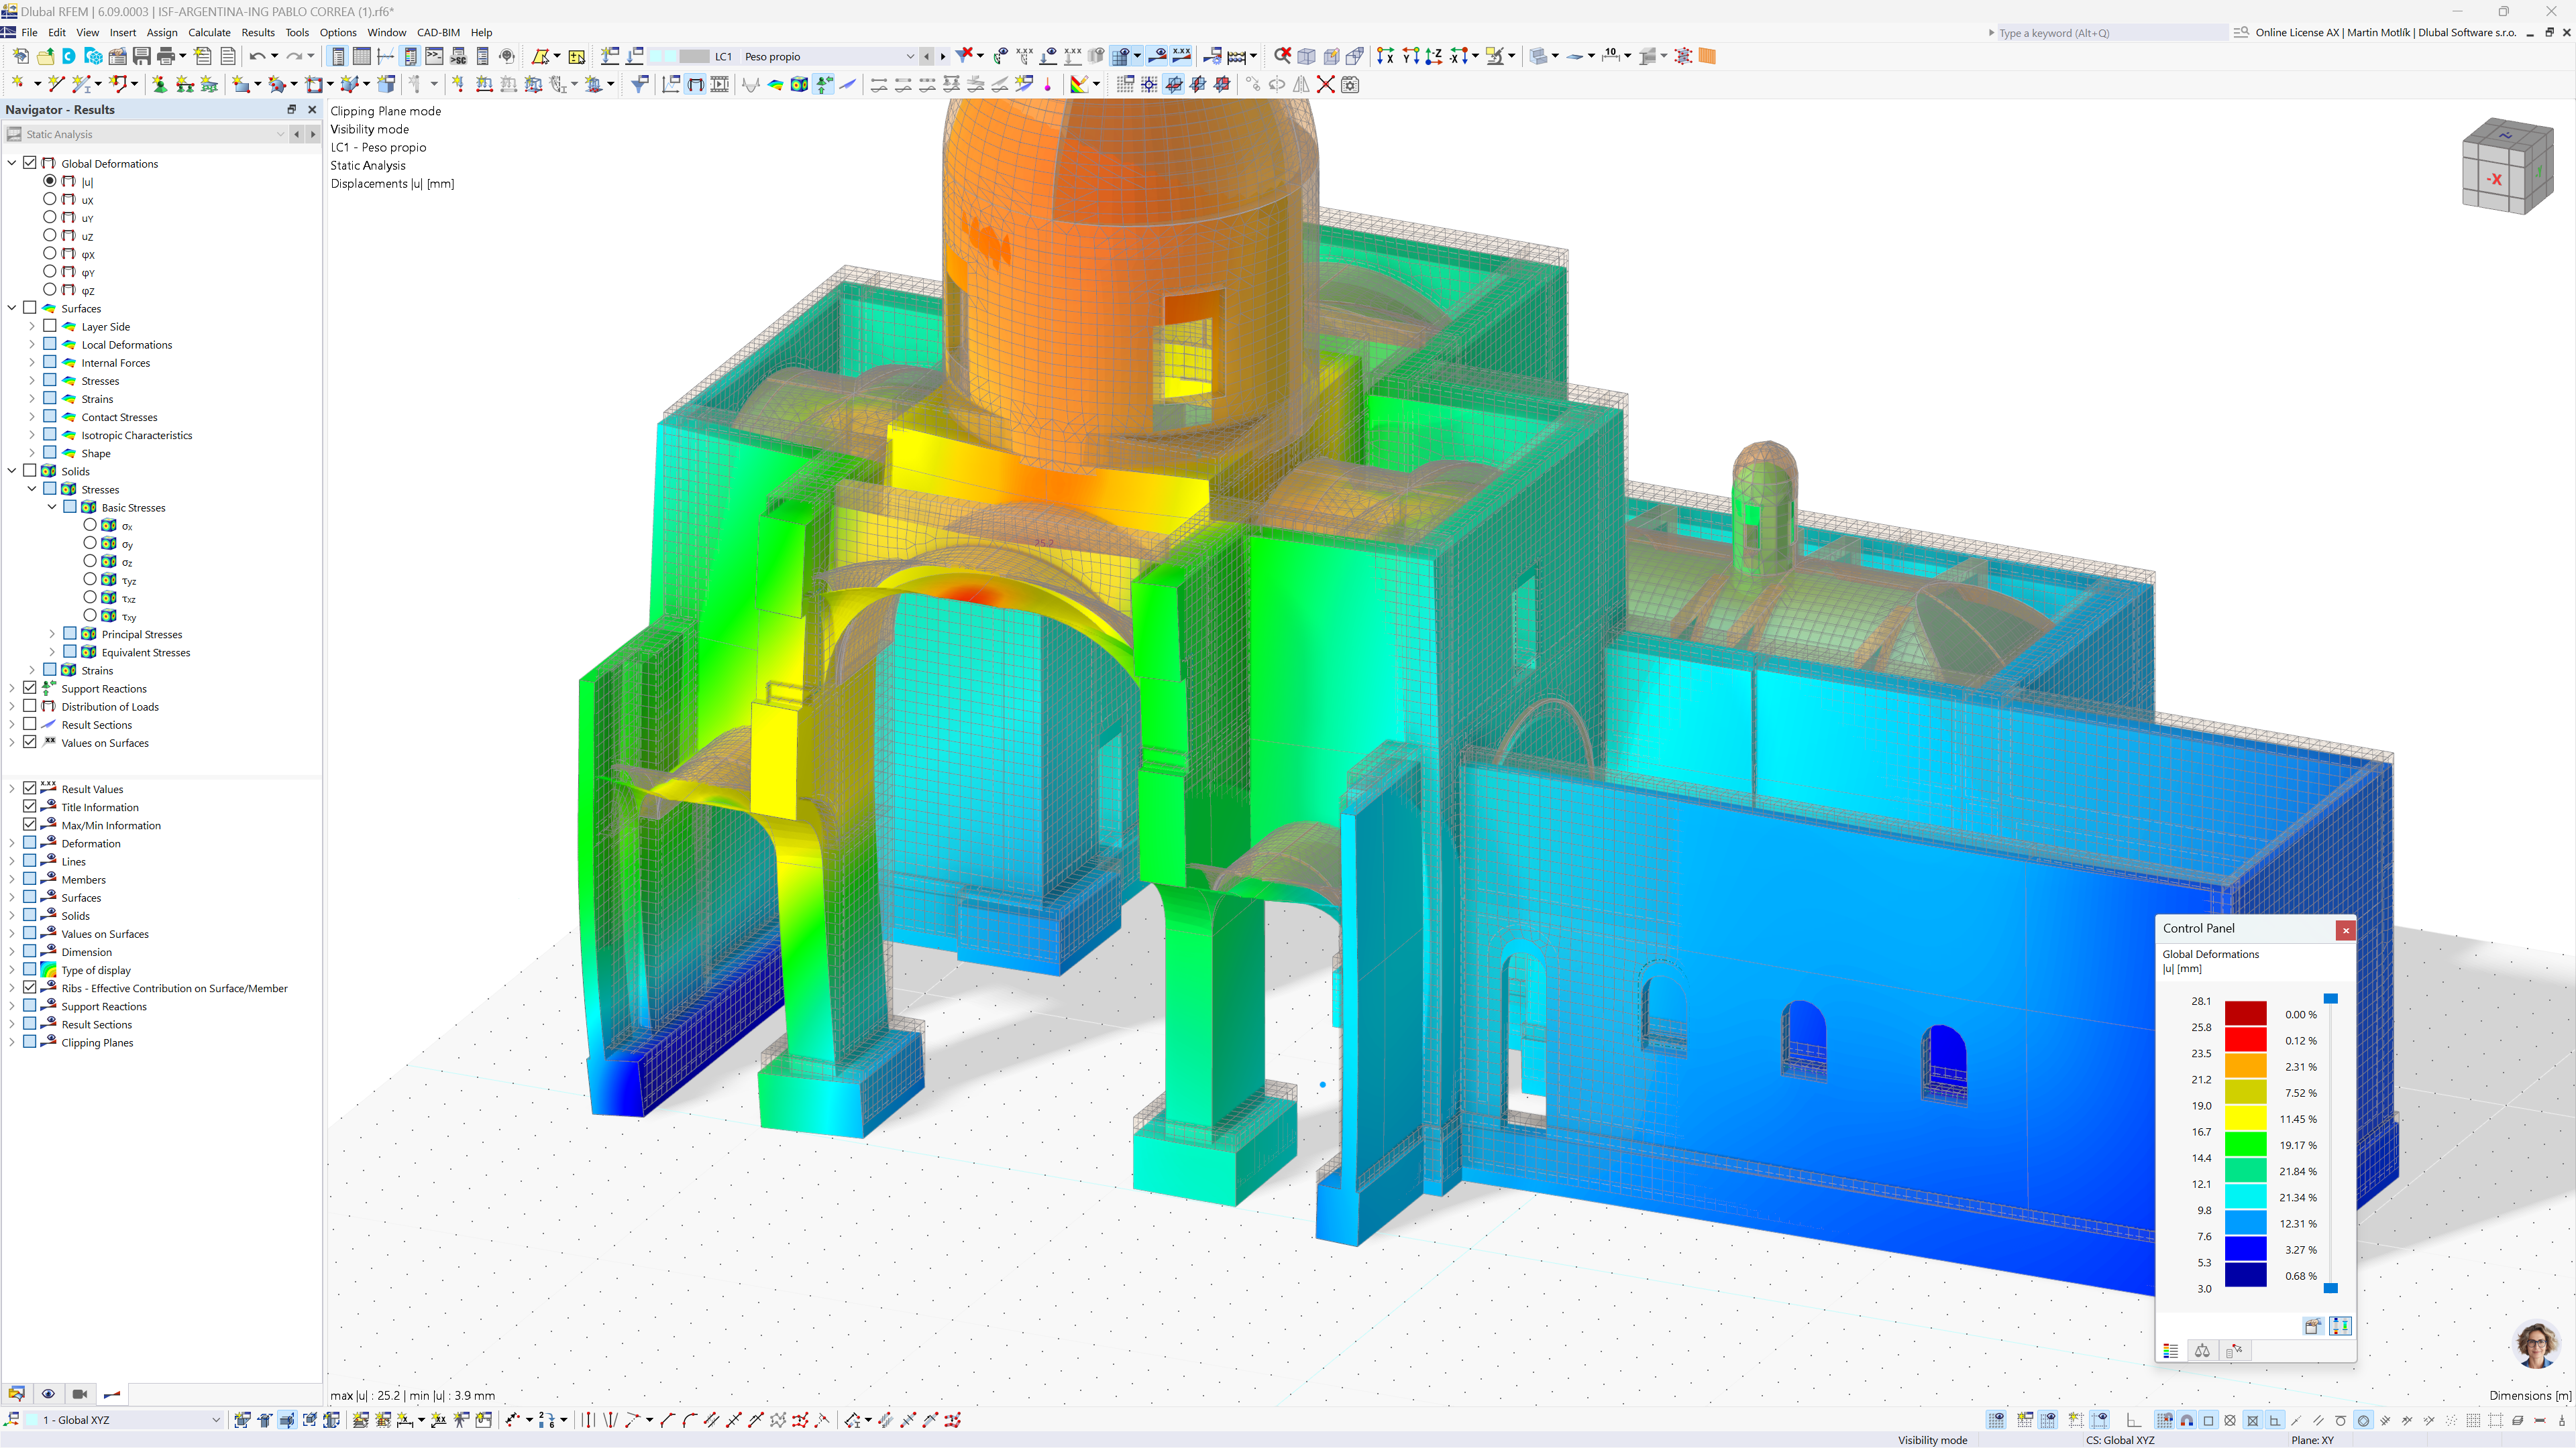The image size is (2576, 1448).
Task: Close the Control Panel
Action: [x=2345, y=930]
